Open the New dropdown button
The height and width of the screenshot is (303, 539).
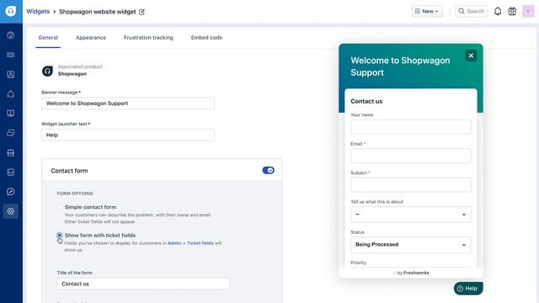[427, 11]
